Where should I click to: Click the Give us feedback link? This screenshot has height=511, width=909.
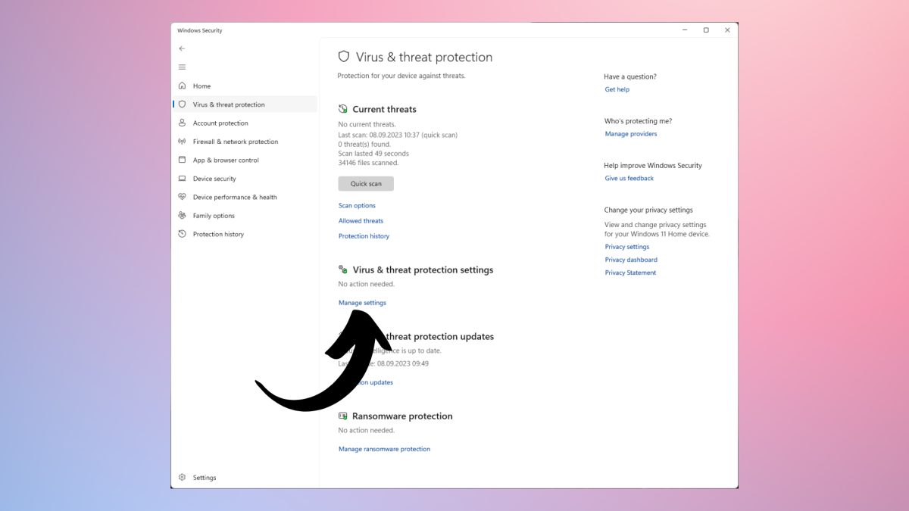(x=629, y=179)
